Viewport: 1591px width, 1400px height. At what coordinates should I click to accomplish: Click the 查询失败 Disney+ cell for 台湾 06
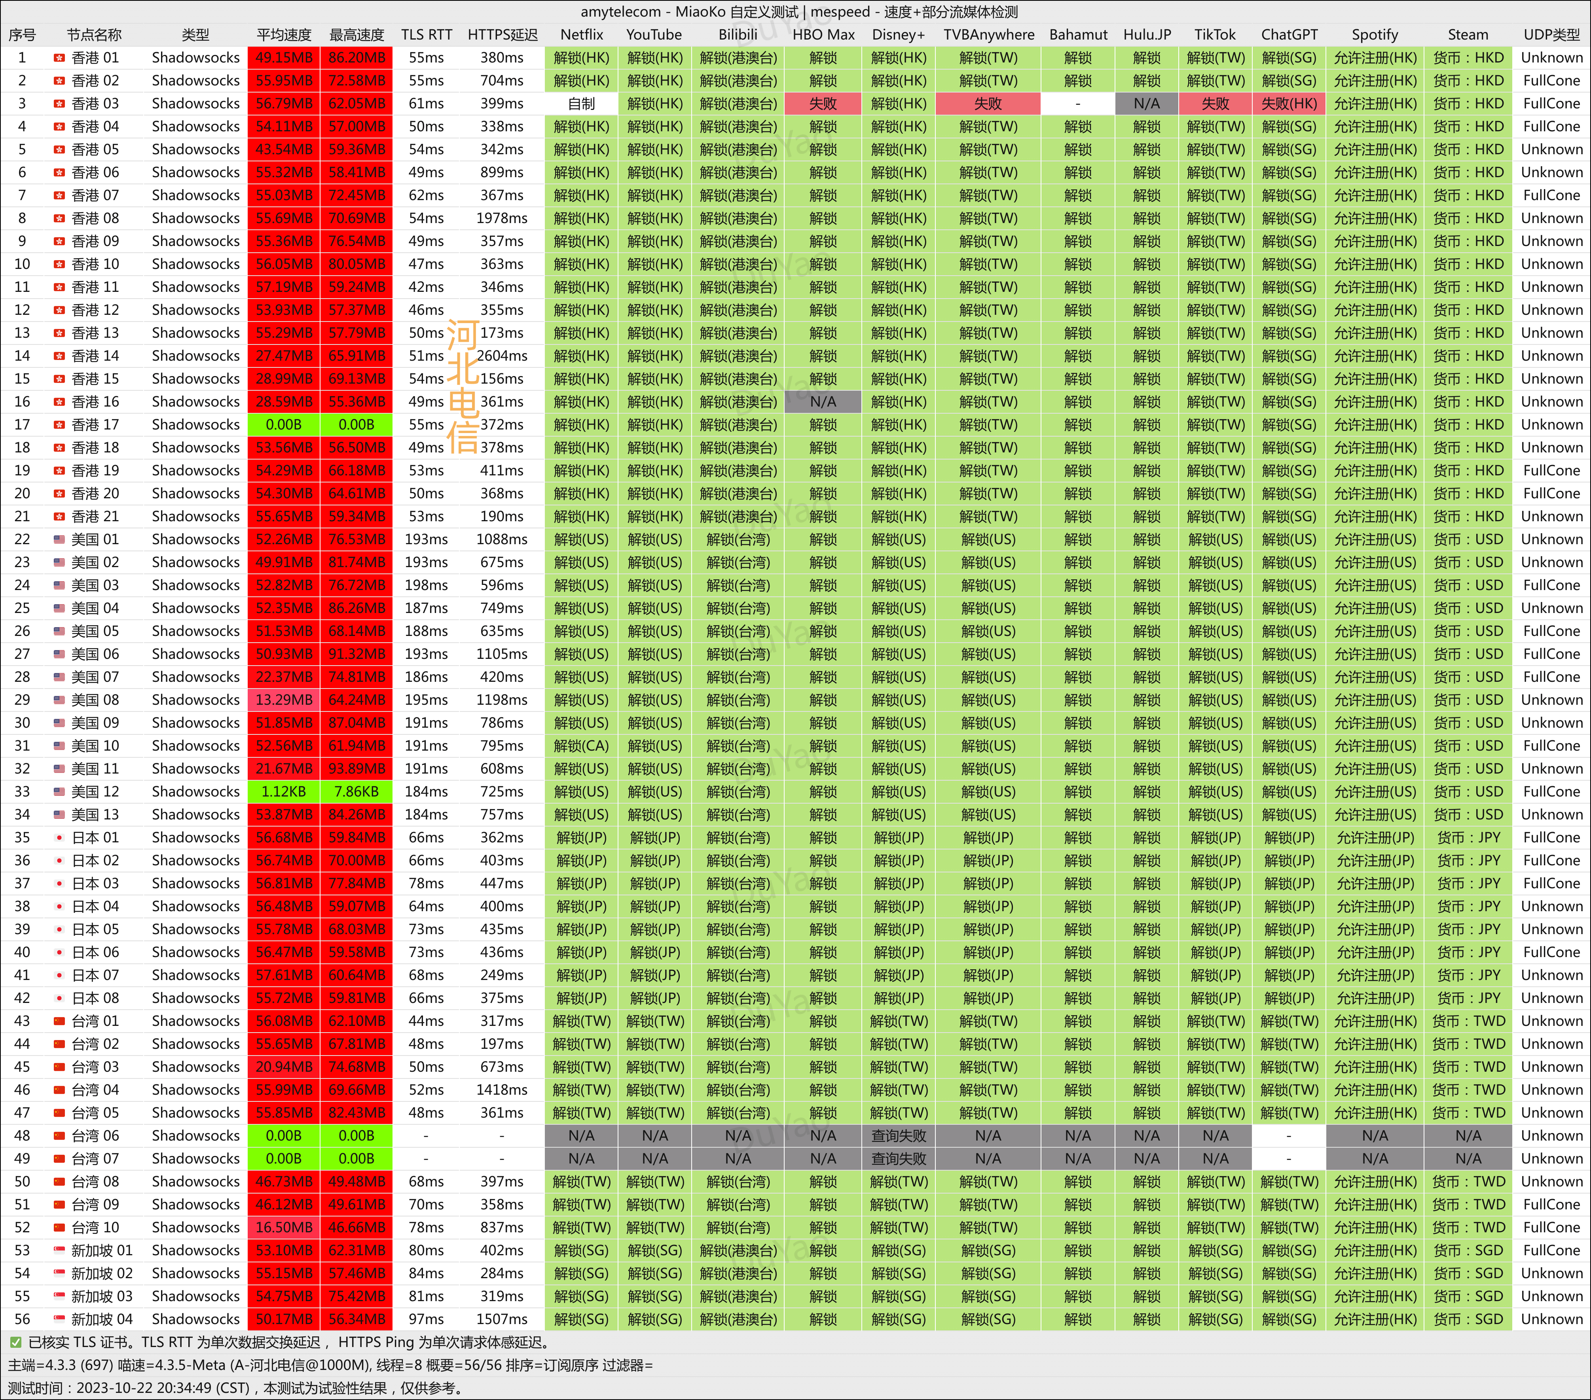coord(898,1135)
